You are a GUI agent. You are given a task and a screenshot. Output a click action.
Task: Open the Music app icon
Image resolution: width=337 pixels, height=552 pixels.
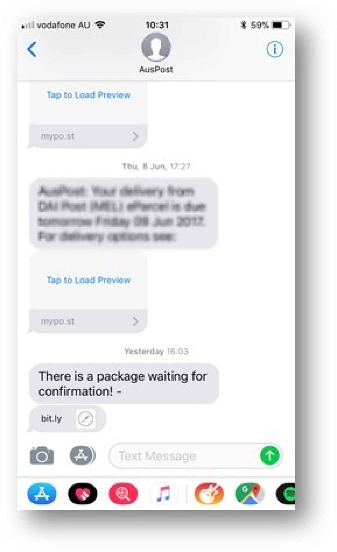click(x=163, y=494)
